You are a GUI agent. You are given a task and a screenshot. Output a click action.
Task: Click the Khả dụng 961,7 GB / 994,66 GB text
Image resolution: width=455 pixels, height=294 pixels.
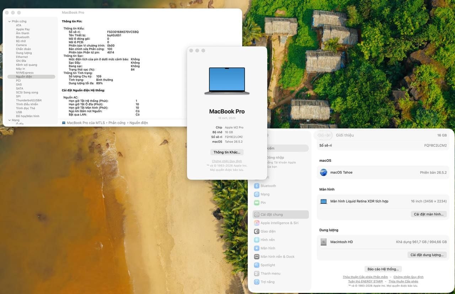pos(421,242)
